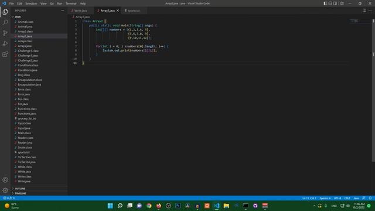The width and height of the screenshot is (375, 211).
Task: Open the Terminal menu
Action: [x=71, y=4]
